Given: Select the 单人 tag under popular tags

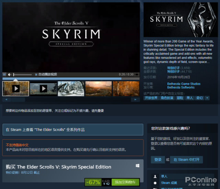Looking at the screenshot, I should [x=190, y=98].
